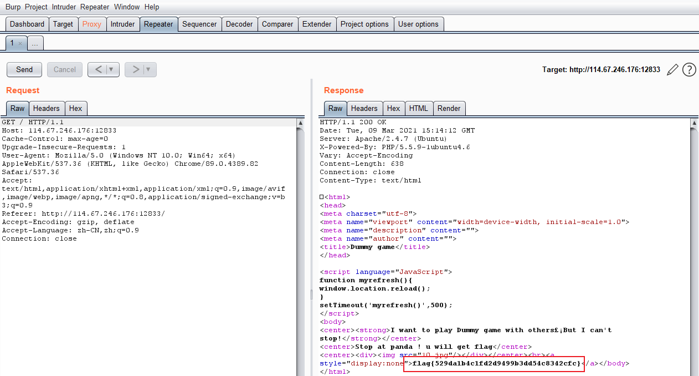Click the Cancel button
699x376 pixels.
[x=65, y=69]
